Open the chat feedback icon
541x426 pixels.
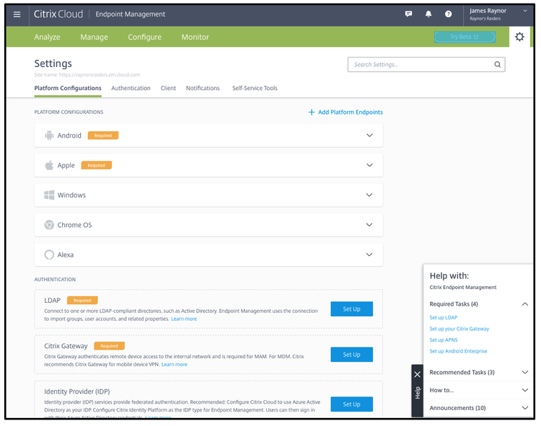click(408, 14)
